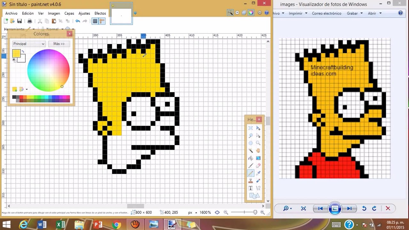Select the Ellipse Select tool
The height and width of the screenshot is (230, 409).
(x=251, y=143)
